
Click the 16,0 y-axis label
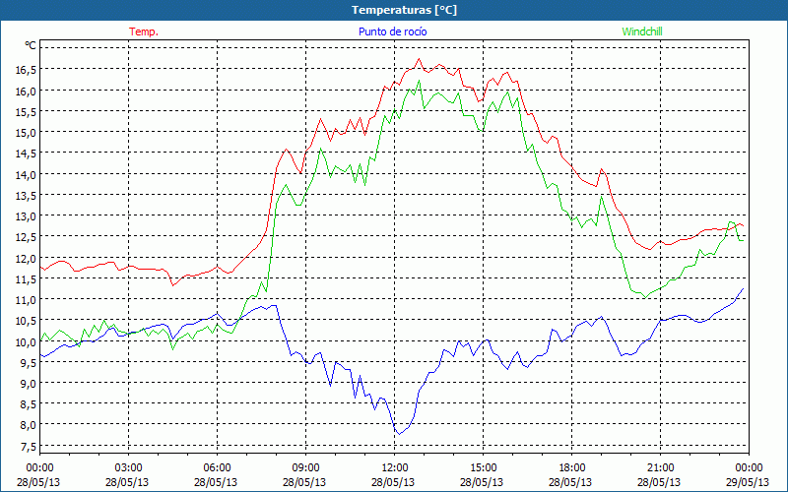[x=26, y=91]
